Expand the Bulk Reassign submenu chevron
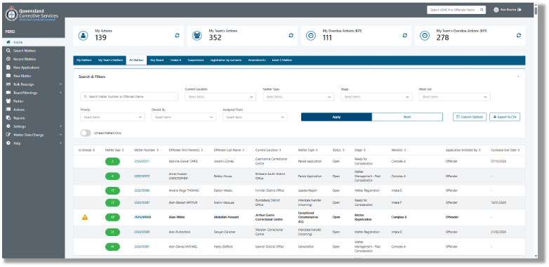Image resolution: width=549 pixels, height=267 pixels. tap(60, 84)
